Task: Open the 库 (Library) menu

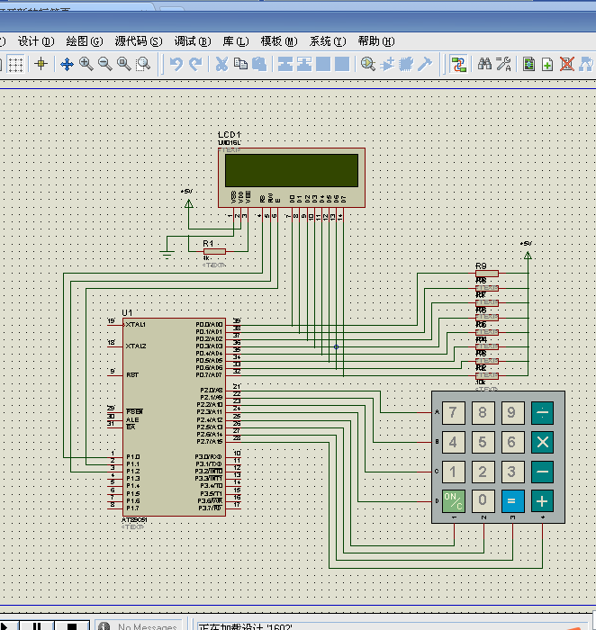Action: [x=235, y=41]
